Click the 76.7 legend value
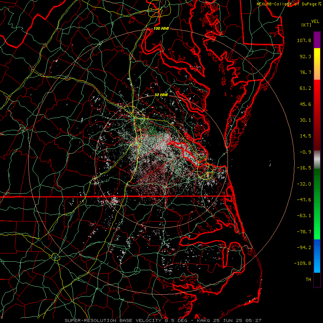The image size is (323, 323). (305, 72)
